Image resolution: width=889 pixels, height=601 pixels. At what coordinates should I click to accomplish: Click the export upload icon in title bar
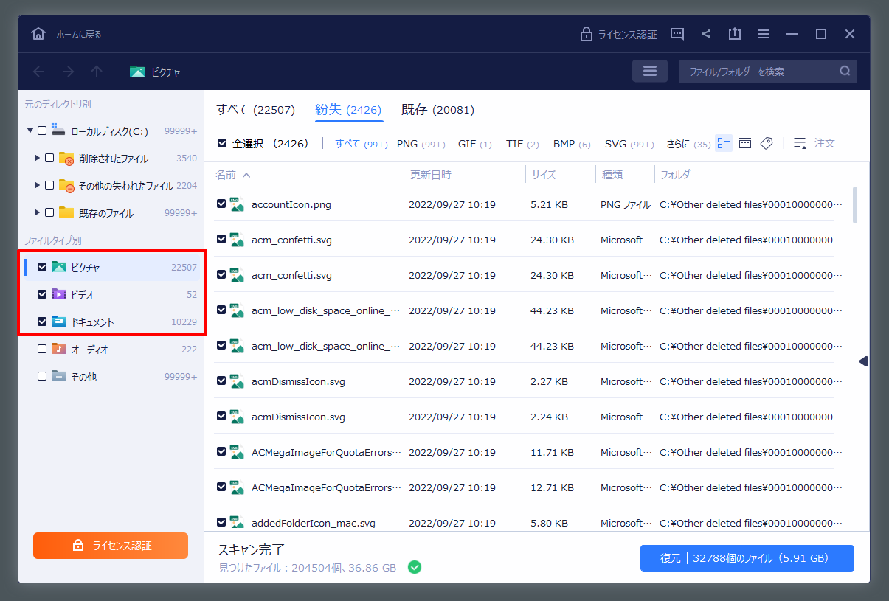[734, 34]
